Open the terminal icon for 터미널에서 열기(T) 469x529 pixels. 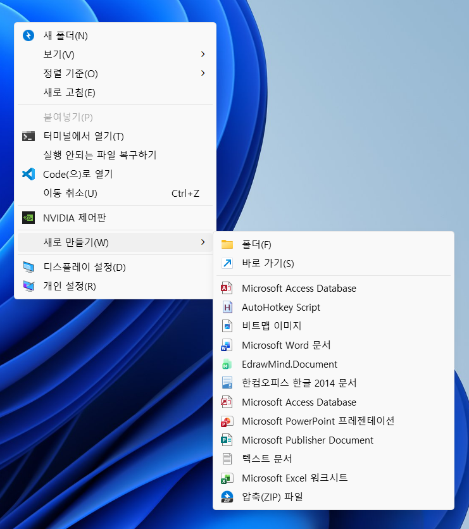point(28,136)
